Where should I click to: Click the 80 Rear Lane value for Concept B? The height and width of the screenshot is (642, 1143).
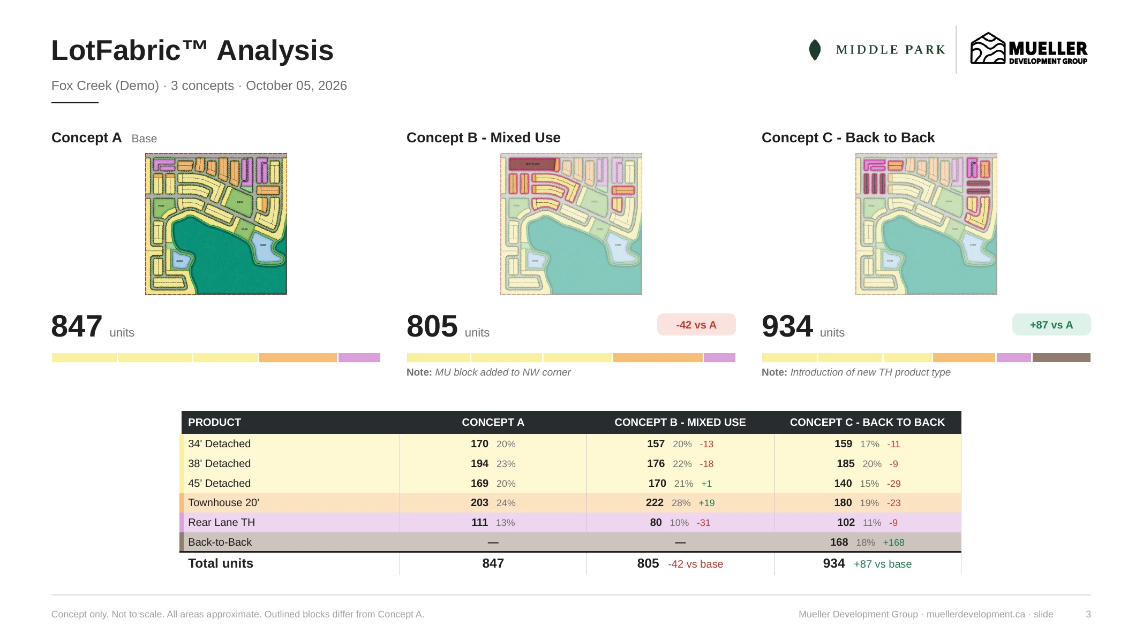[656, 522]
